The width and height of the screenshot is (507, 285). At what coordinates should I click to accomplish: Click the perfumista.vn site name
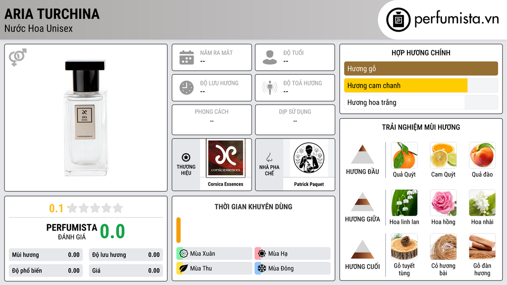coord(456,19)
